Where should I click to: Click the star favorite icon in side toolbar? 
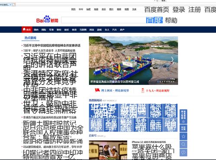click(183, 136)
